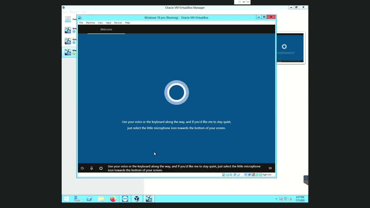Click the VirtualBox Manager title bar logo
The height and width of the screenshot is (208, 370).
pyautogui.click(x=63, y=8)
